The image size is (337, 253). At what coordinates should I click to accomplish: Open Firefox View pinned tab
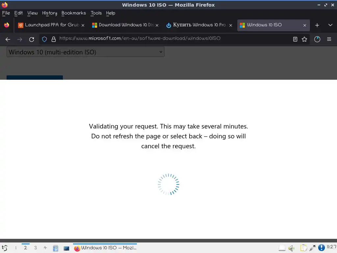(x=7, y=25)
